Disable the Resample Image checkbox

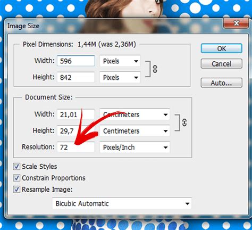tap(16, 190)
